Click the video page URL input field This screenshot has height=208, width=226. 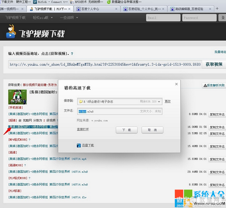pos(105,64)
